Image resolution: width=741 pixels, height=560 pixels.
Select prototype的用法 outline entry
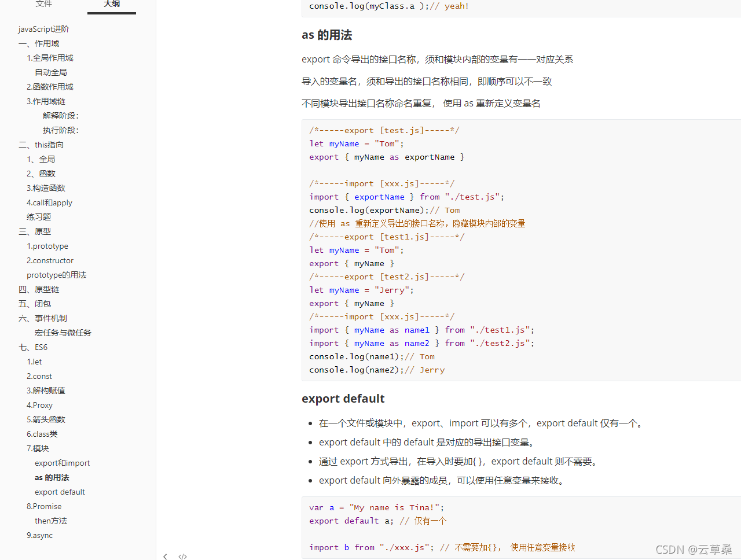point(56,275)
